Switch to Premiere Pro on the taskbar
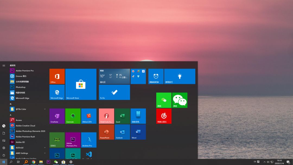 coord(48,162)
